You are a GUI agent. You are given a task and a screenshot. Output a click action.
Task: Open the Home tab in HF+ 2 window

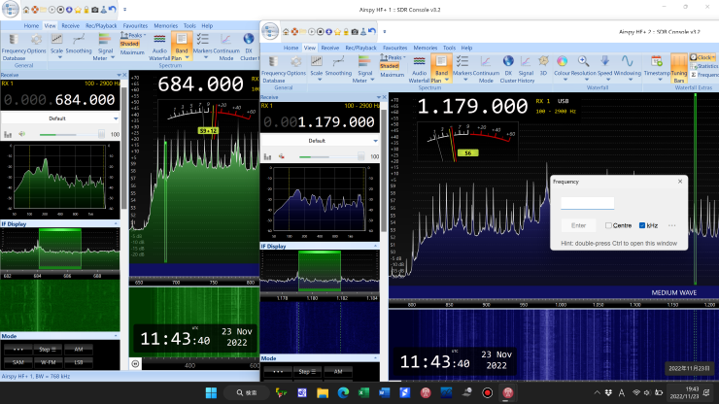click(291, 48)
